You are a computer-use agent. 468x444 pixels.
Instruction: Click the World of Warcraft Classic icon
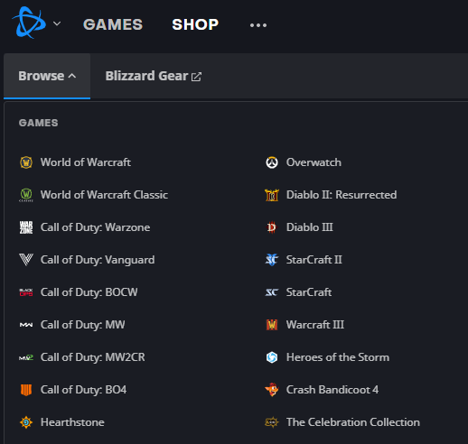point(26,195)
